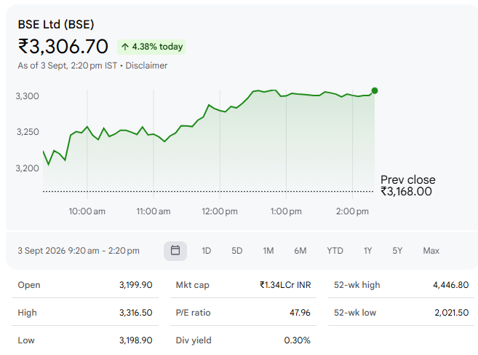This screenshot has height=355, width=478.
Task: Click the P/E ratio label
Action: [193, 313]
